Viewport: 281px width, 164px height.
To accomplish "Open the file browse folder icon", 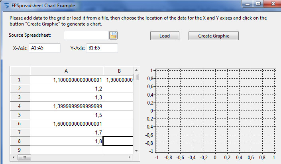I will tap(113, 36).
